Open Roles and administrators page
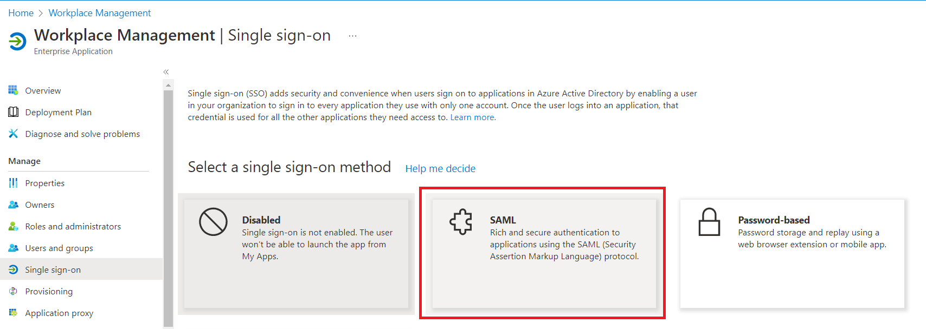 [x=73, y=226]
